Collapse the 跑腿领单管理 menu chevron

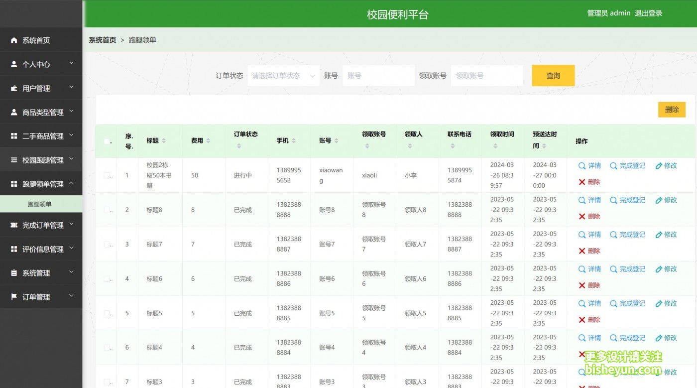(x=71, y=183)
